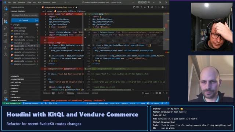The image size is (235, 132).
Task: Toggle secondary side bar layout icon
Action: [145, 3]
